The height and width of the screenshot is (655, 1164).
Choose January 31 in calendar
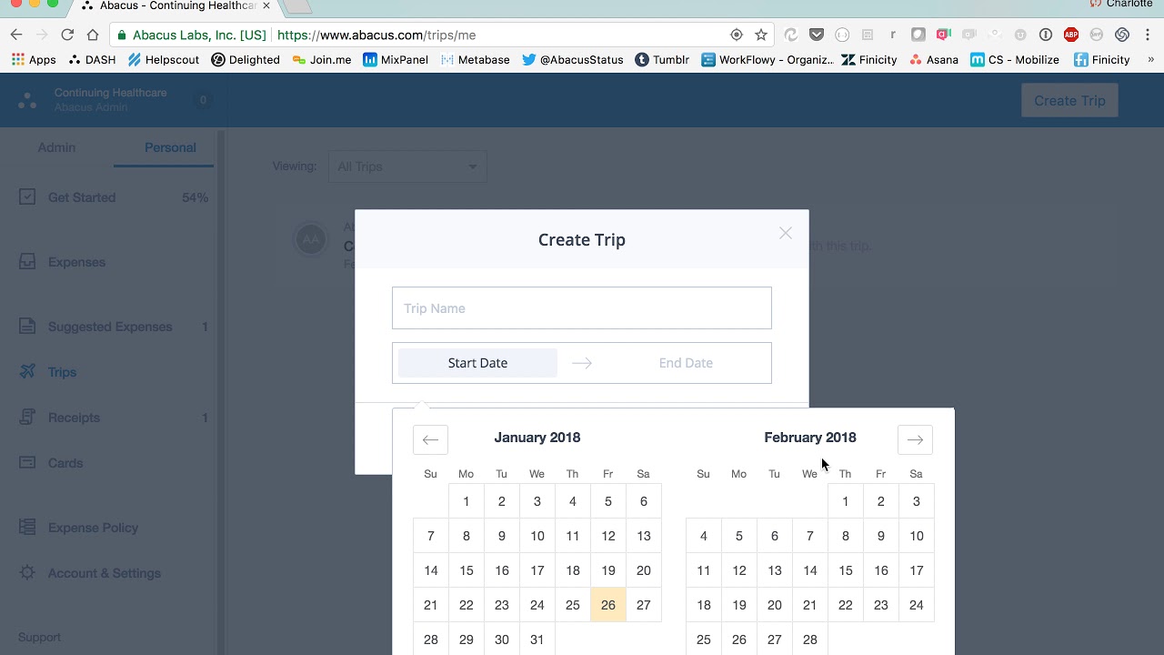tap(537, 640)
